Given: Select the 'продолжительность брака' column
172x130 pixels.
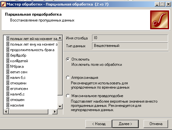Looking at the screenshot, I should click(32, 50).
